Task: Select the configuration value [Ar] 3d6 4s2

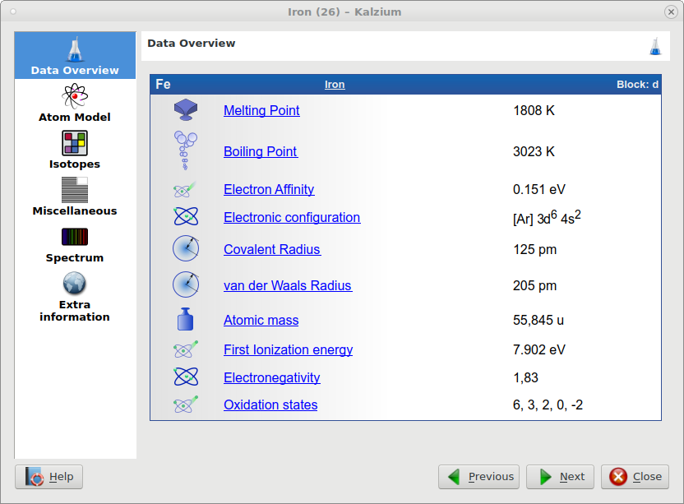Action: [x=547, y=217]
